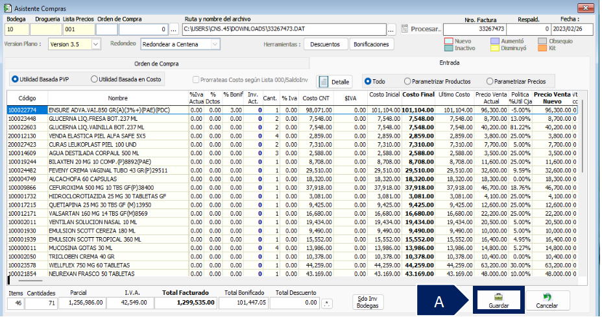Open file browse ellipsis next to path
Screen dimensions: 602x317
click(391, 29)
